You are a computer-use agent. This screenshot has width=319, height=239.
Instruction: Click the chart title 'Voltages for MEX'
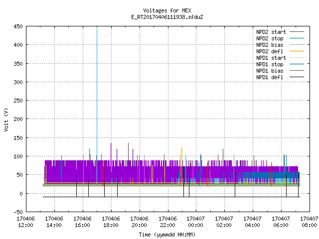tap(167, 10)
